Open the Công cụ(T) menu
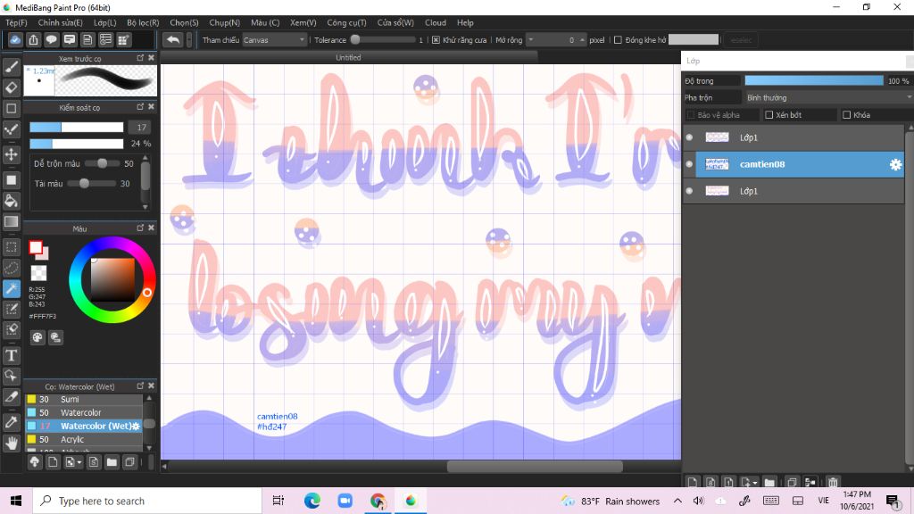 click(346, 22)
